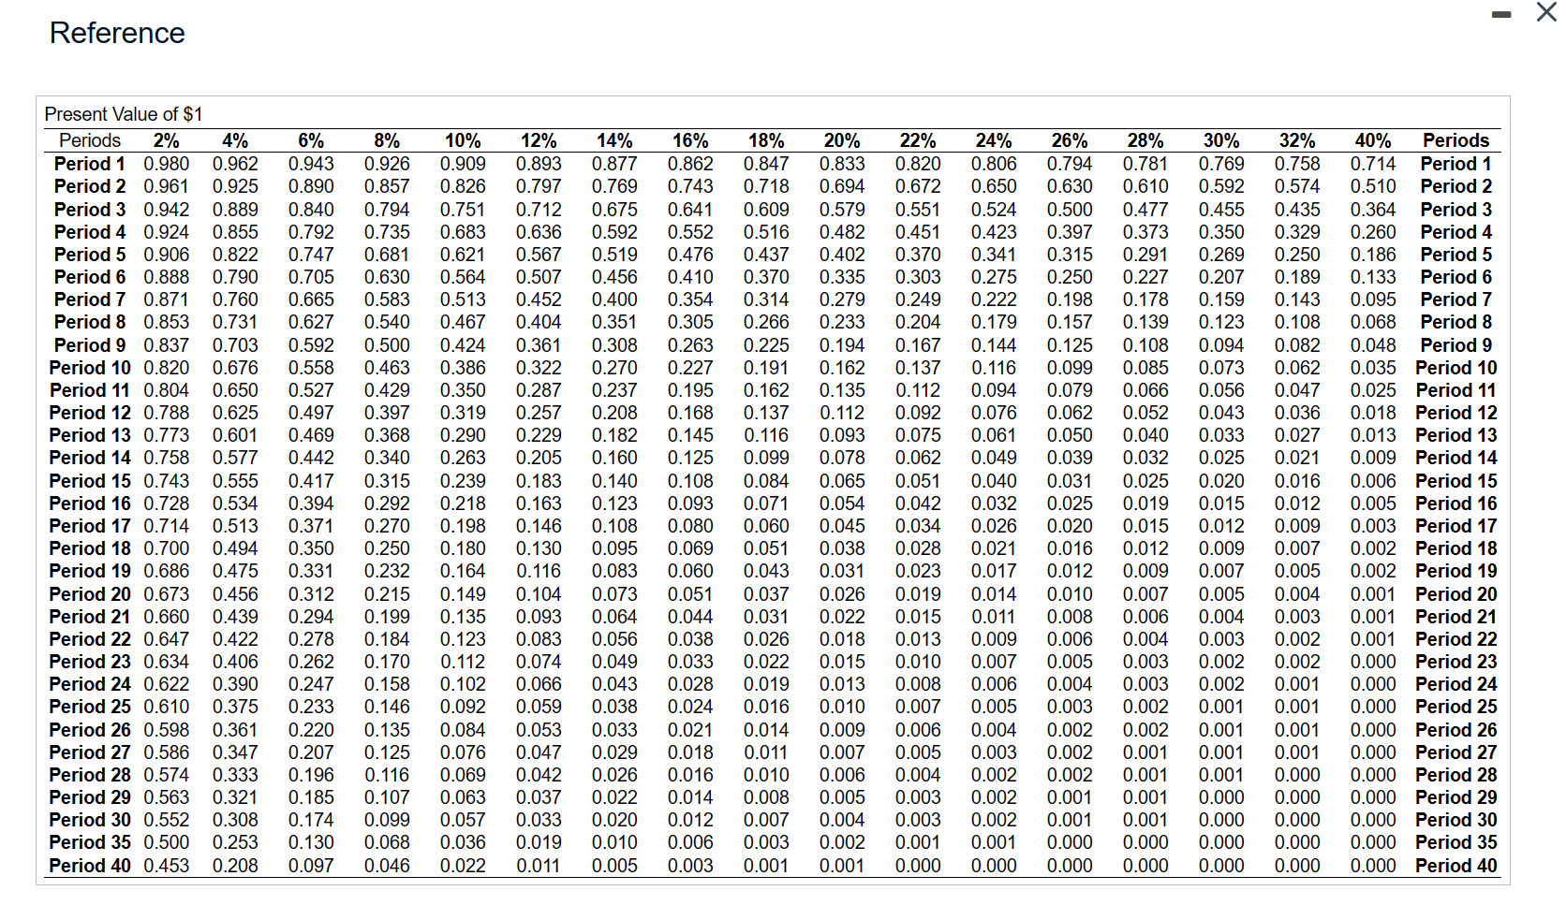This screenshot has height=920, width=1566.
Task: Click 0.004 in Period 28 under 22%
Action: point(918,775)
